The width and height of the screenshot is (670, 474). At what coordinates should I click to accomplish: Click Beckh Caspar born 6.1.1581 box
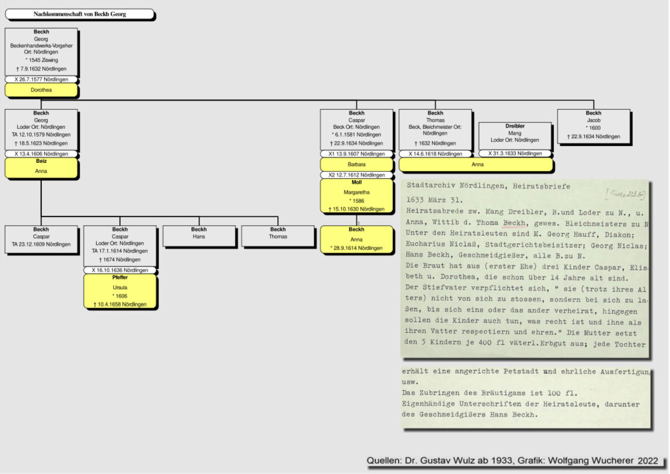[356, 130]
